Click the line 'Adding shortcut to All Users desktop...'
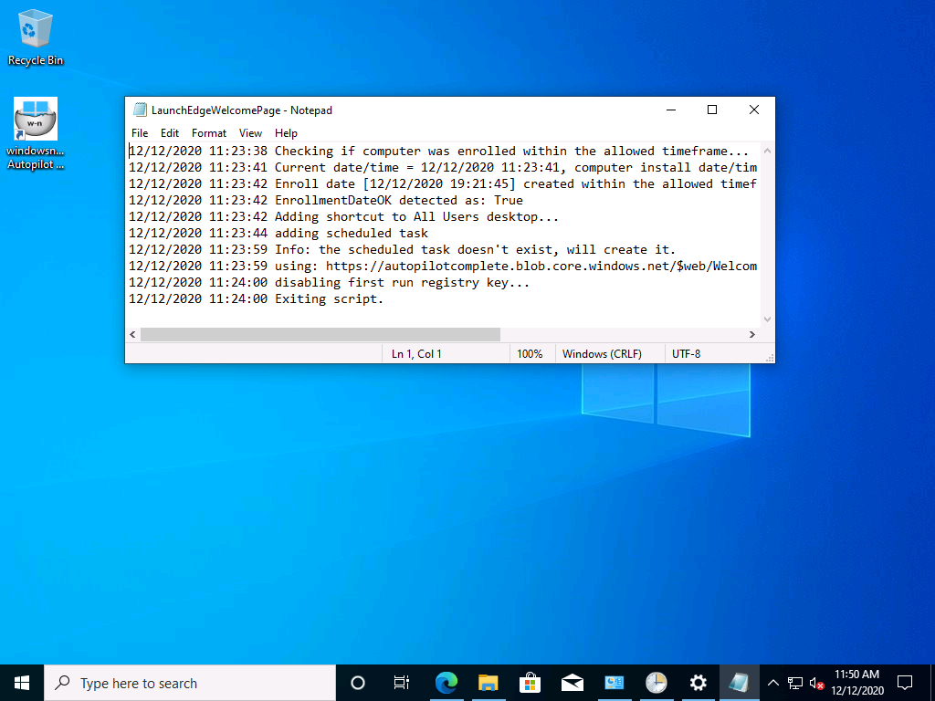The height and width of the screenshot is (701, 935). pos(343,216)
